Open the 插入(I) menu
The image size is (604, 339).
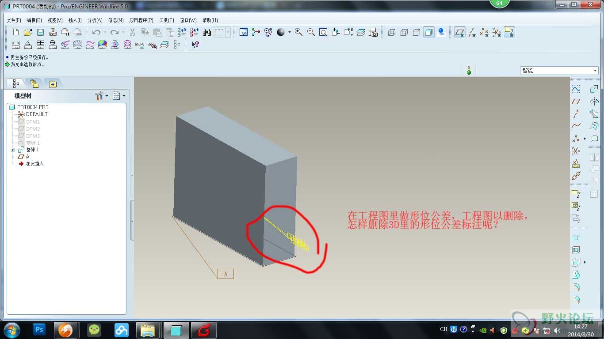tap(75, 20)
